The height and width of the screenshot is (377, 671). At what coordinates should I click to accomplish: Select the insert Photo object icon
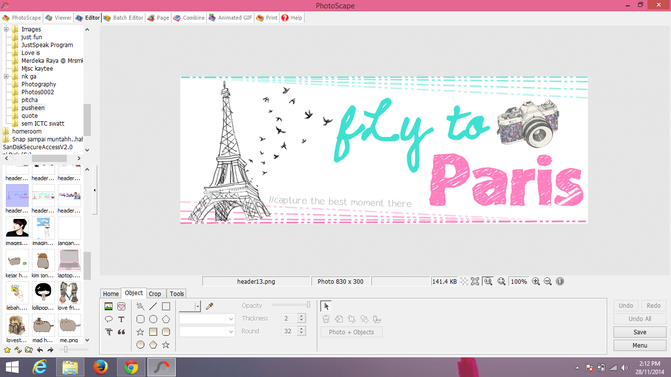click(109, 306)
